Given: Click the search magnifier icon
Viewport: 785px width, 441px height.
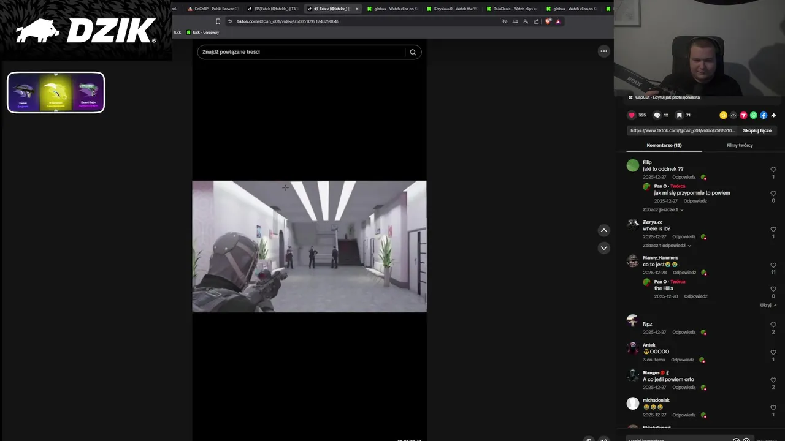Looking at the screenshot, I should click(413, 52).
